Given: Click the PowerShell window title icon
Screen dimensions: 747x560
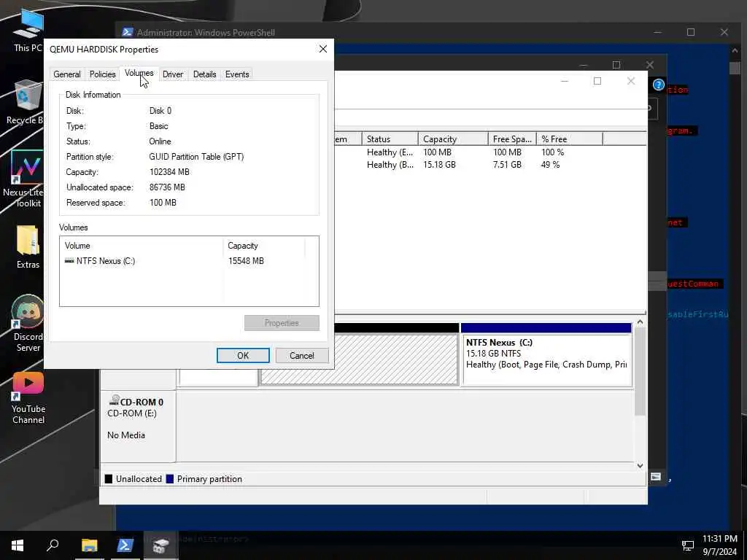Looking at the screenshot, I should (127, 32).
